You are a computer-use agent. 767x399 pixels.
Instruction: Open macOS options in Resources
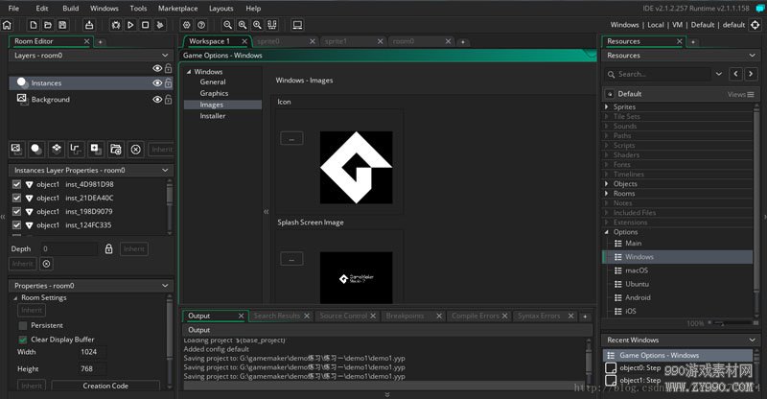tap(636, 270)
